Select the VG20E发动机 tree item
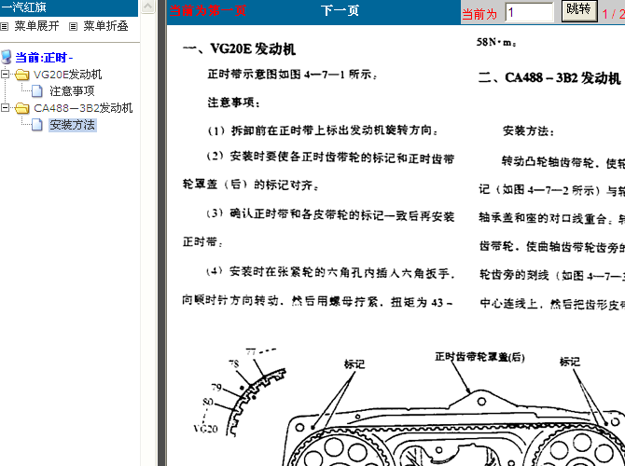 pyautogui.click(x=68, y=75)
